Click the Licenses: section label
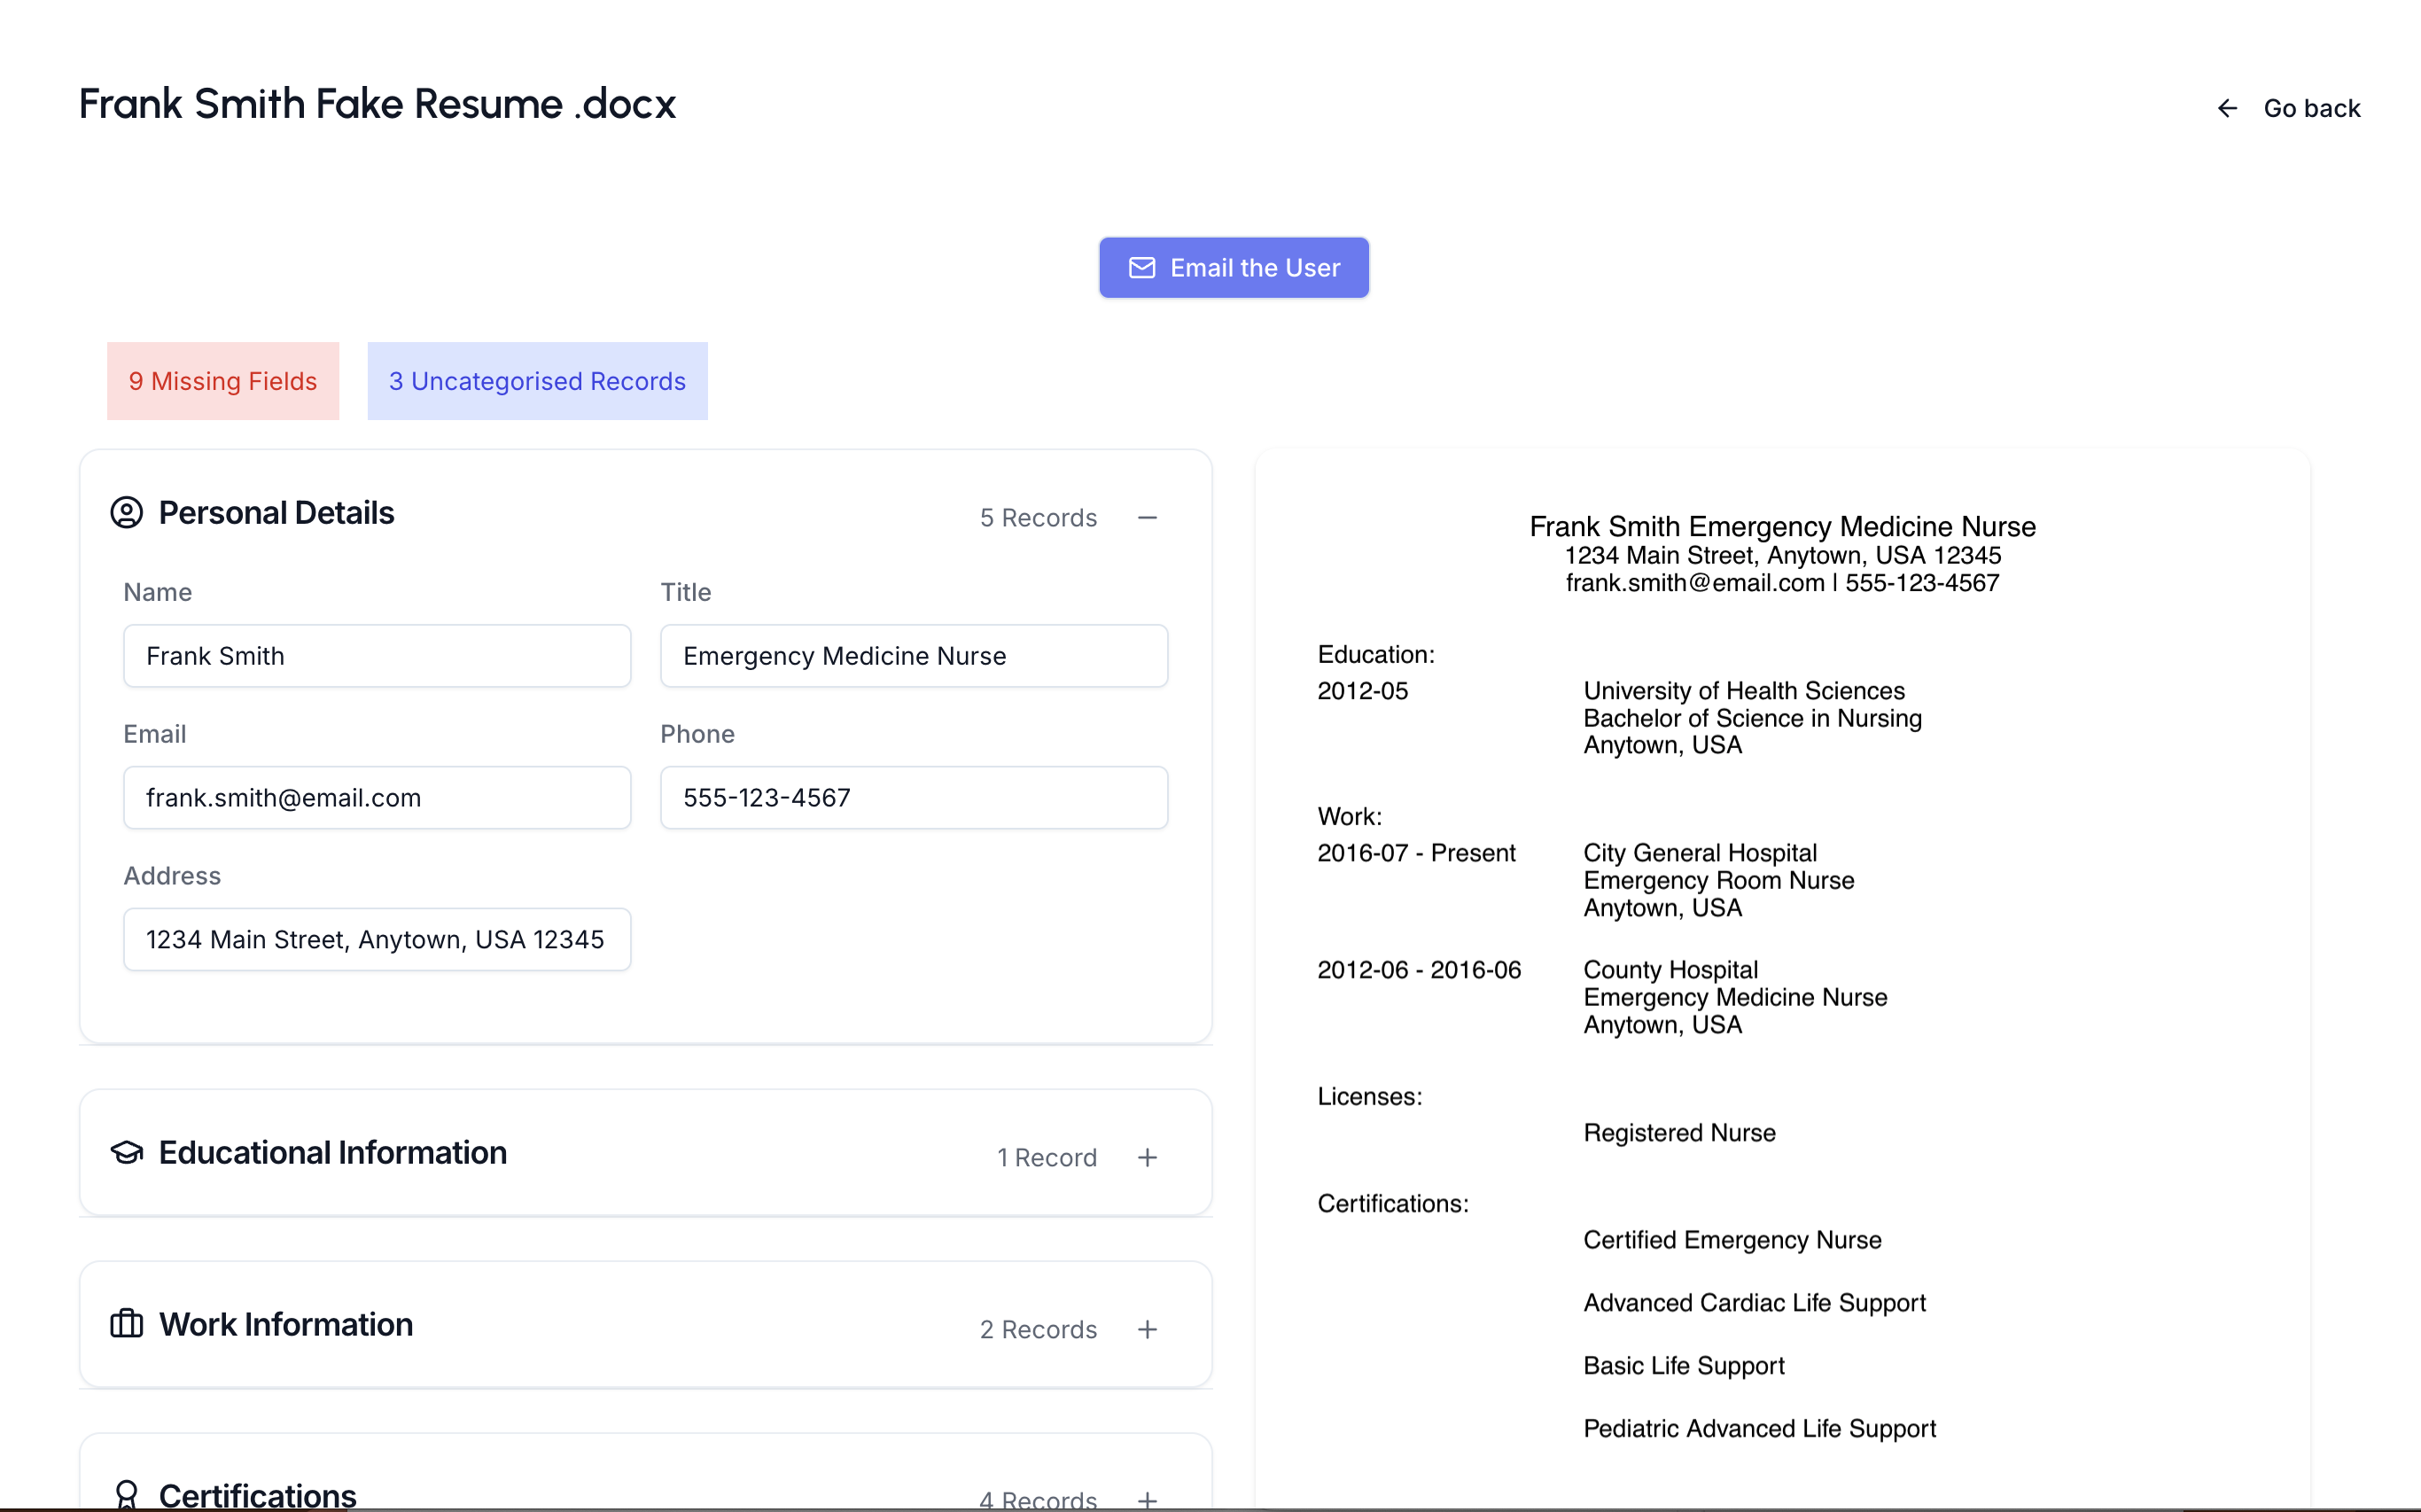The width and height of the screenshot is (2421, 1512). [x=1369, y=1097]
